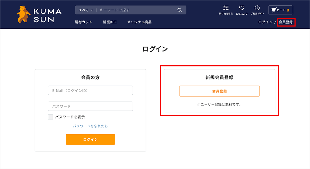Enable the パスワードを表示 checkbox
This screenshot has height=169, width=310.
(50, 117)
